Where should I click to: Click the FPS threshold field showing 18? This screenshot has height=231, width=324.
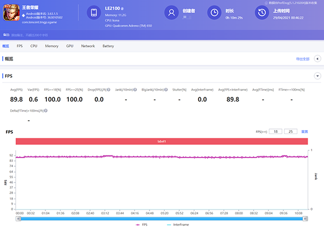275,131
